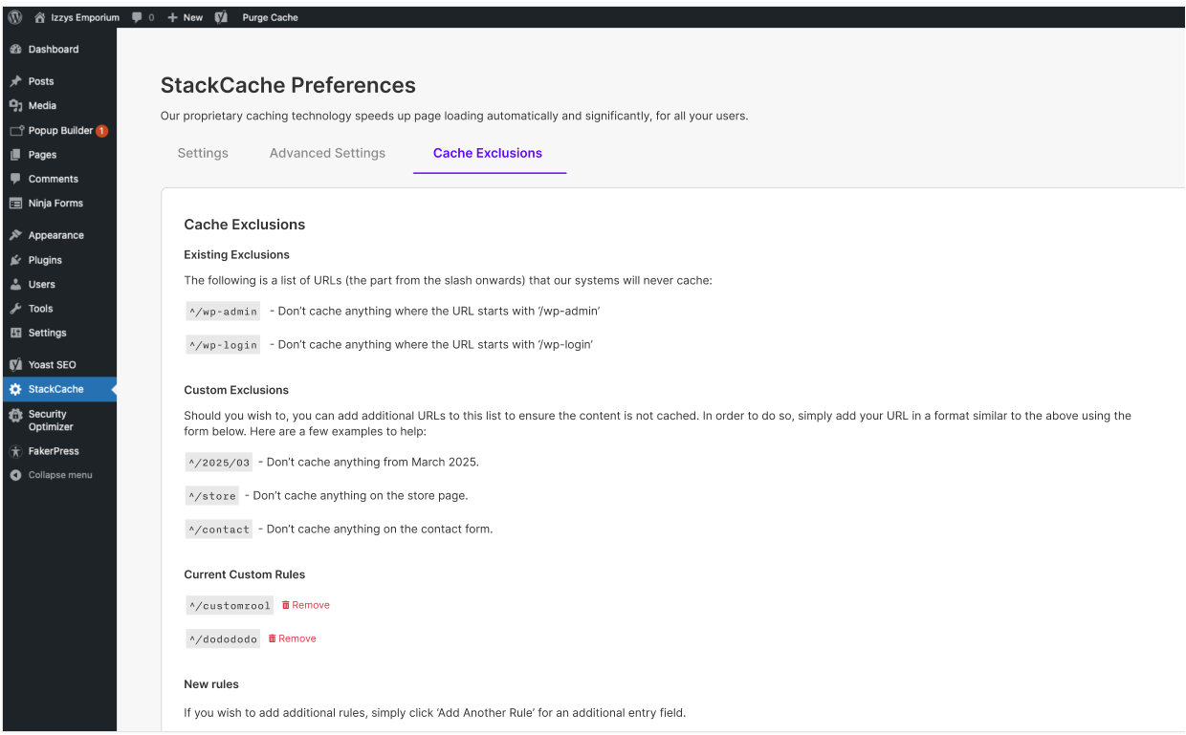This screenshot has width=1186, height=735.
Task: Select the Cache Exclusions tab
Action: coord(488,153)
